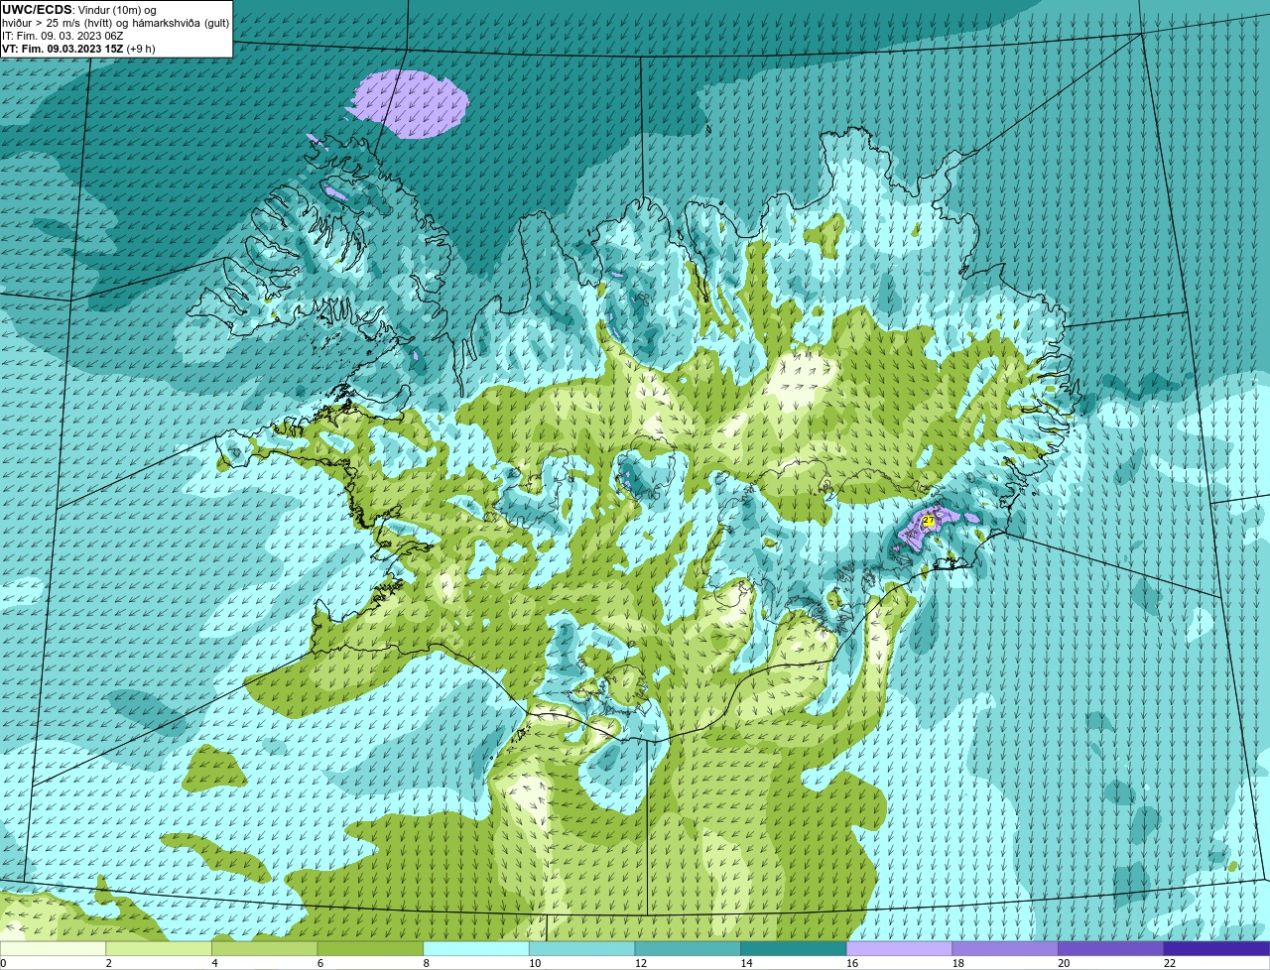The height and width of the screenshot is (970, 1270).
Task: Click the 'VT: Fim. 09.03.2023 15Z (+9 h)' line
Action: pyautogui.click(x=78, y=49)
